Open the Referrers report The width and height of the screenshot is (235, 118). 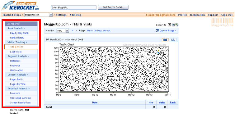pos(15,61)
